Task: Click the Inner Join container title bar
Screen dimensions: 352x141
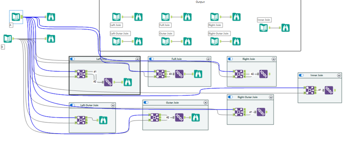Action: pos(320,75)
